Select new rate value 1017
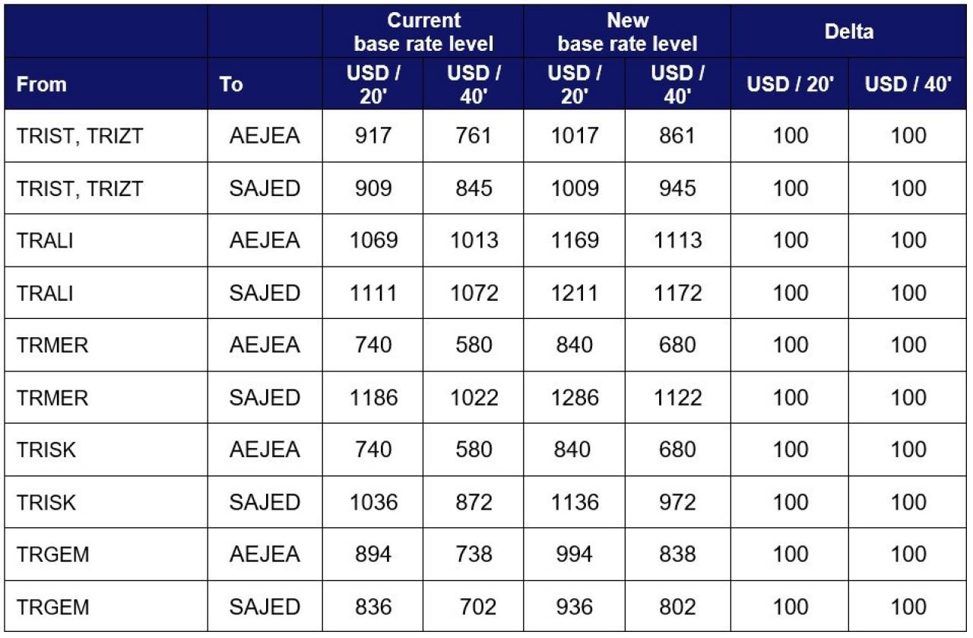Image resolution: width=973 pixels, height=638 pixels. pyautogui.click(x=573, y=136)
